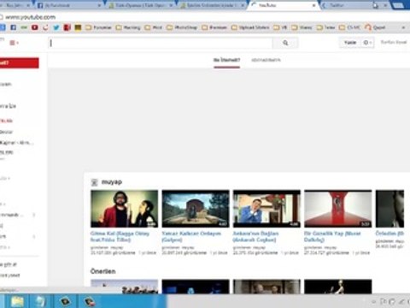Select the Aboneliklerim tab
Image resolution: width=410 pixels, height=308 pixels.
click(x=266, y=60)
